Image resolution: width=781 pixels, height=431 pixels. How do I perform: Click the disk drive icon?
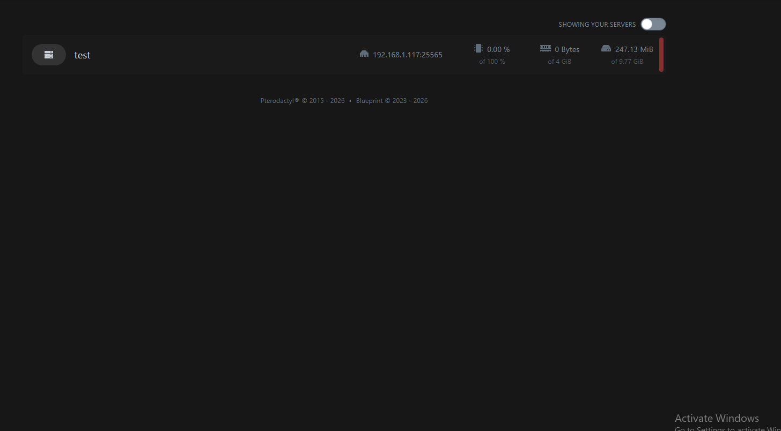point(606,48)
